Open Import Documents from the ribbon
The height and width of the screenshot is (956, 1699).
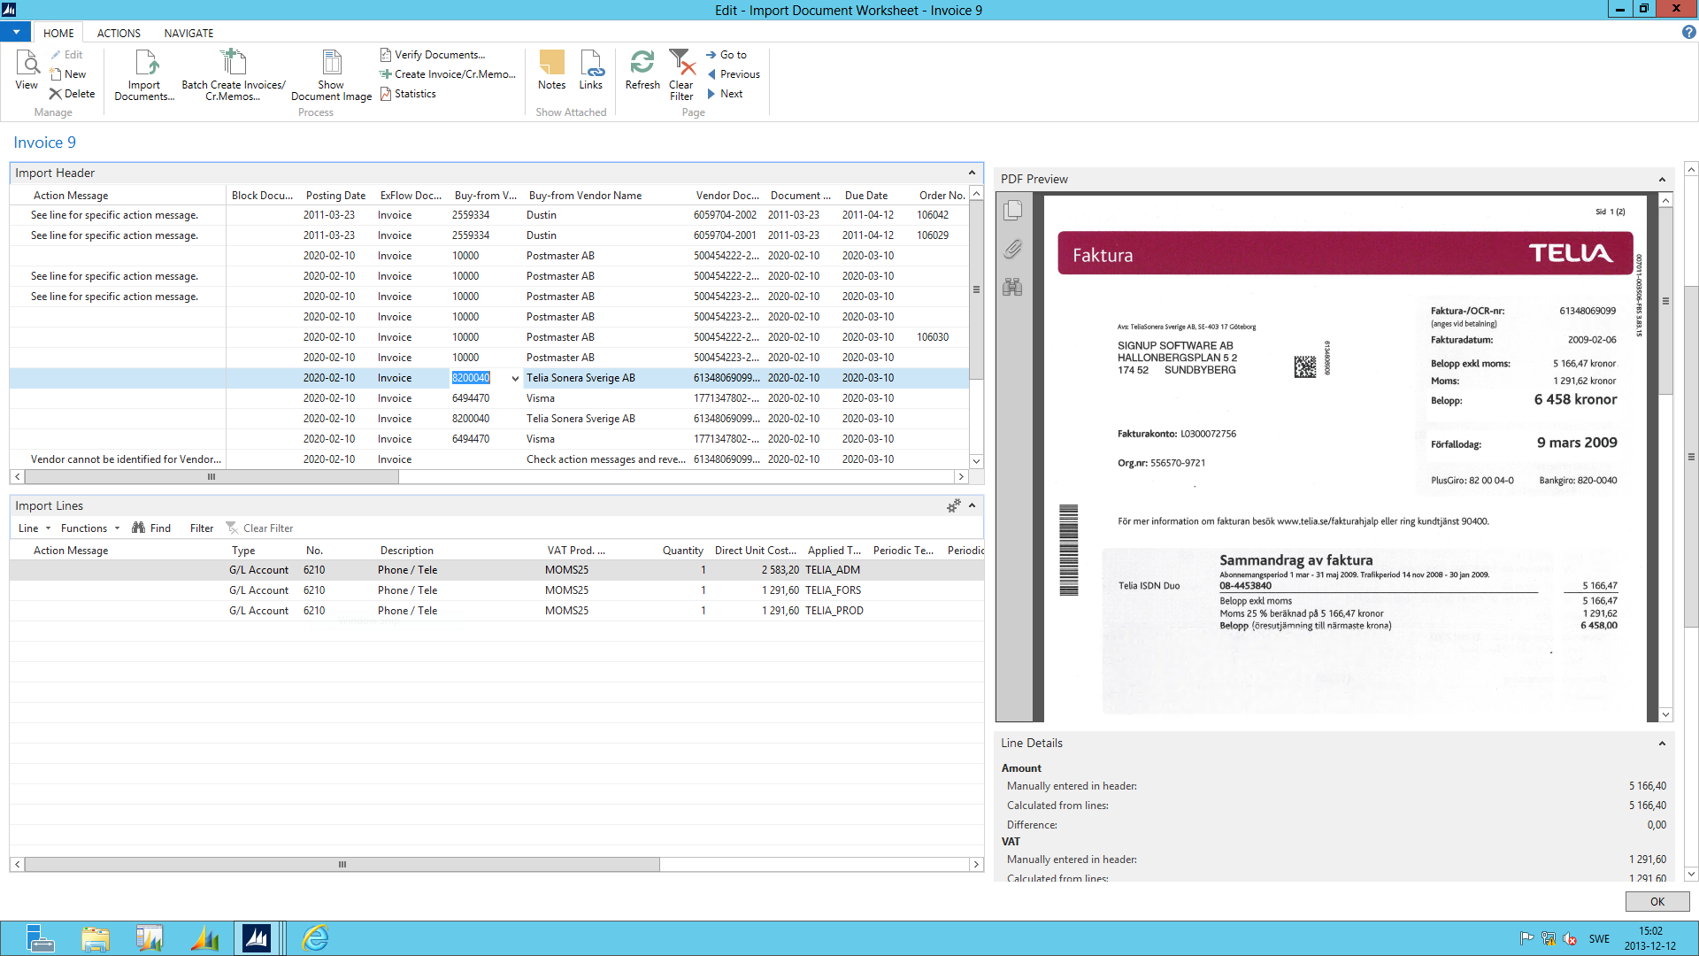[x=144, y=75]
